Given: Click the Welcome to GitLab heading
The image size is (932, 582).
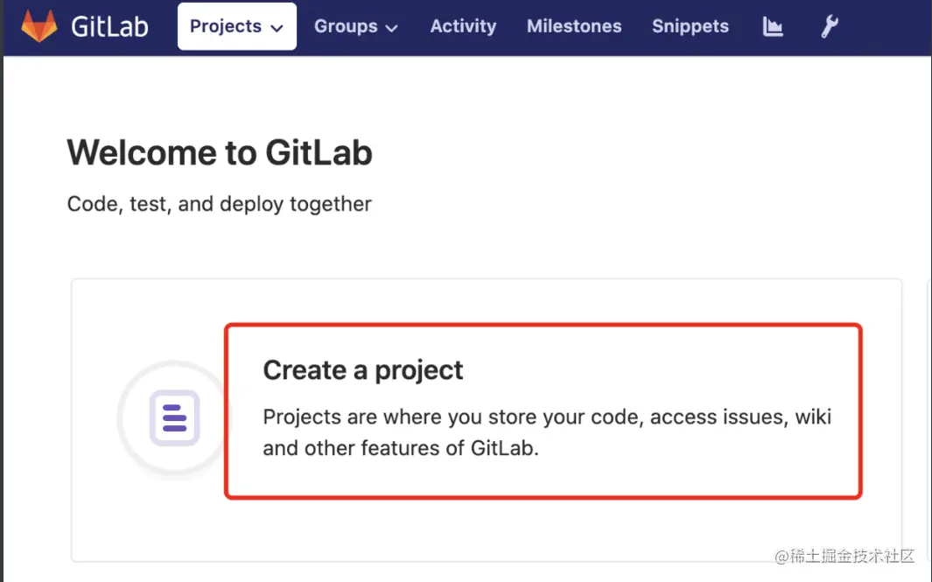Looking at the screenshot, I should click(x=220, y=153).
